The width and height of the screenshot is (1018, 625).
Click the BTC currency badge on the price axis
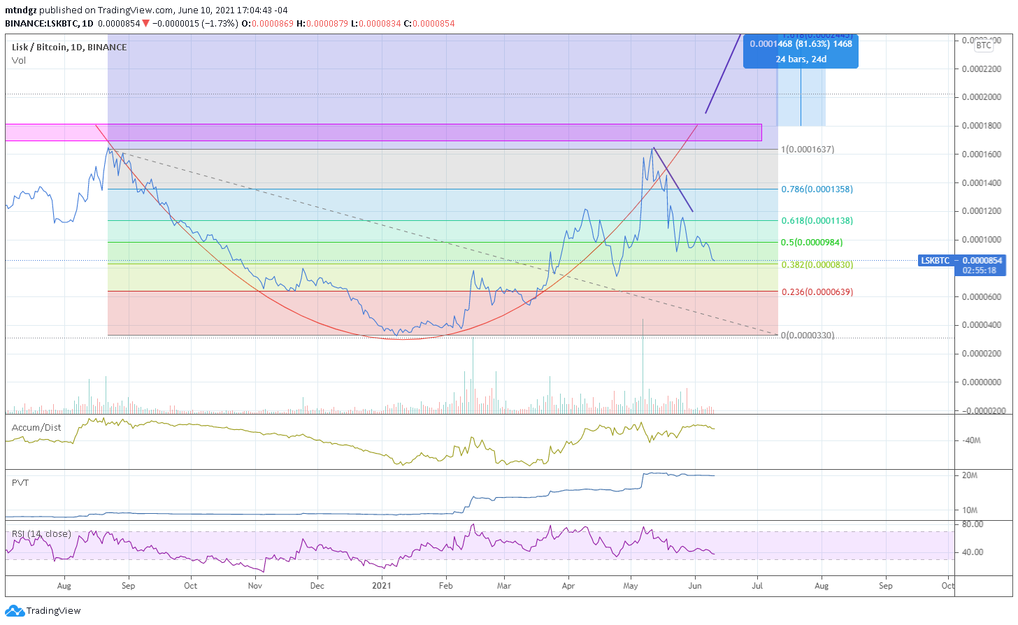(x=984, y=45)
